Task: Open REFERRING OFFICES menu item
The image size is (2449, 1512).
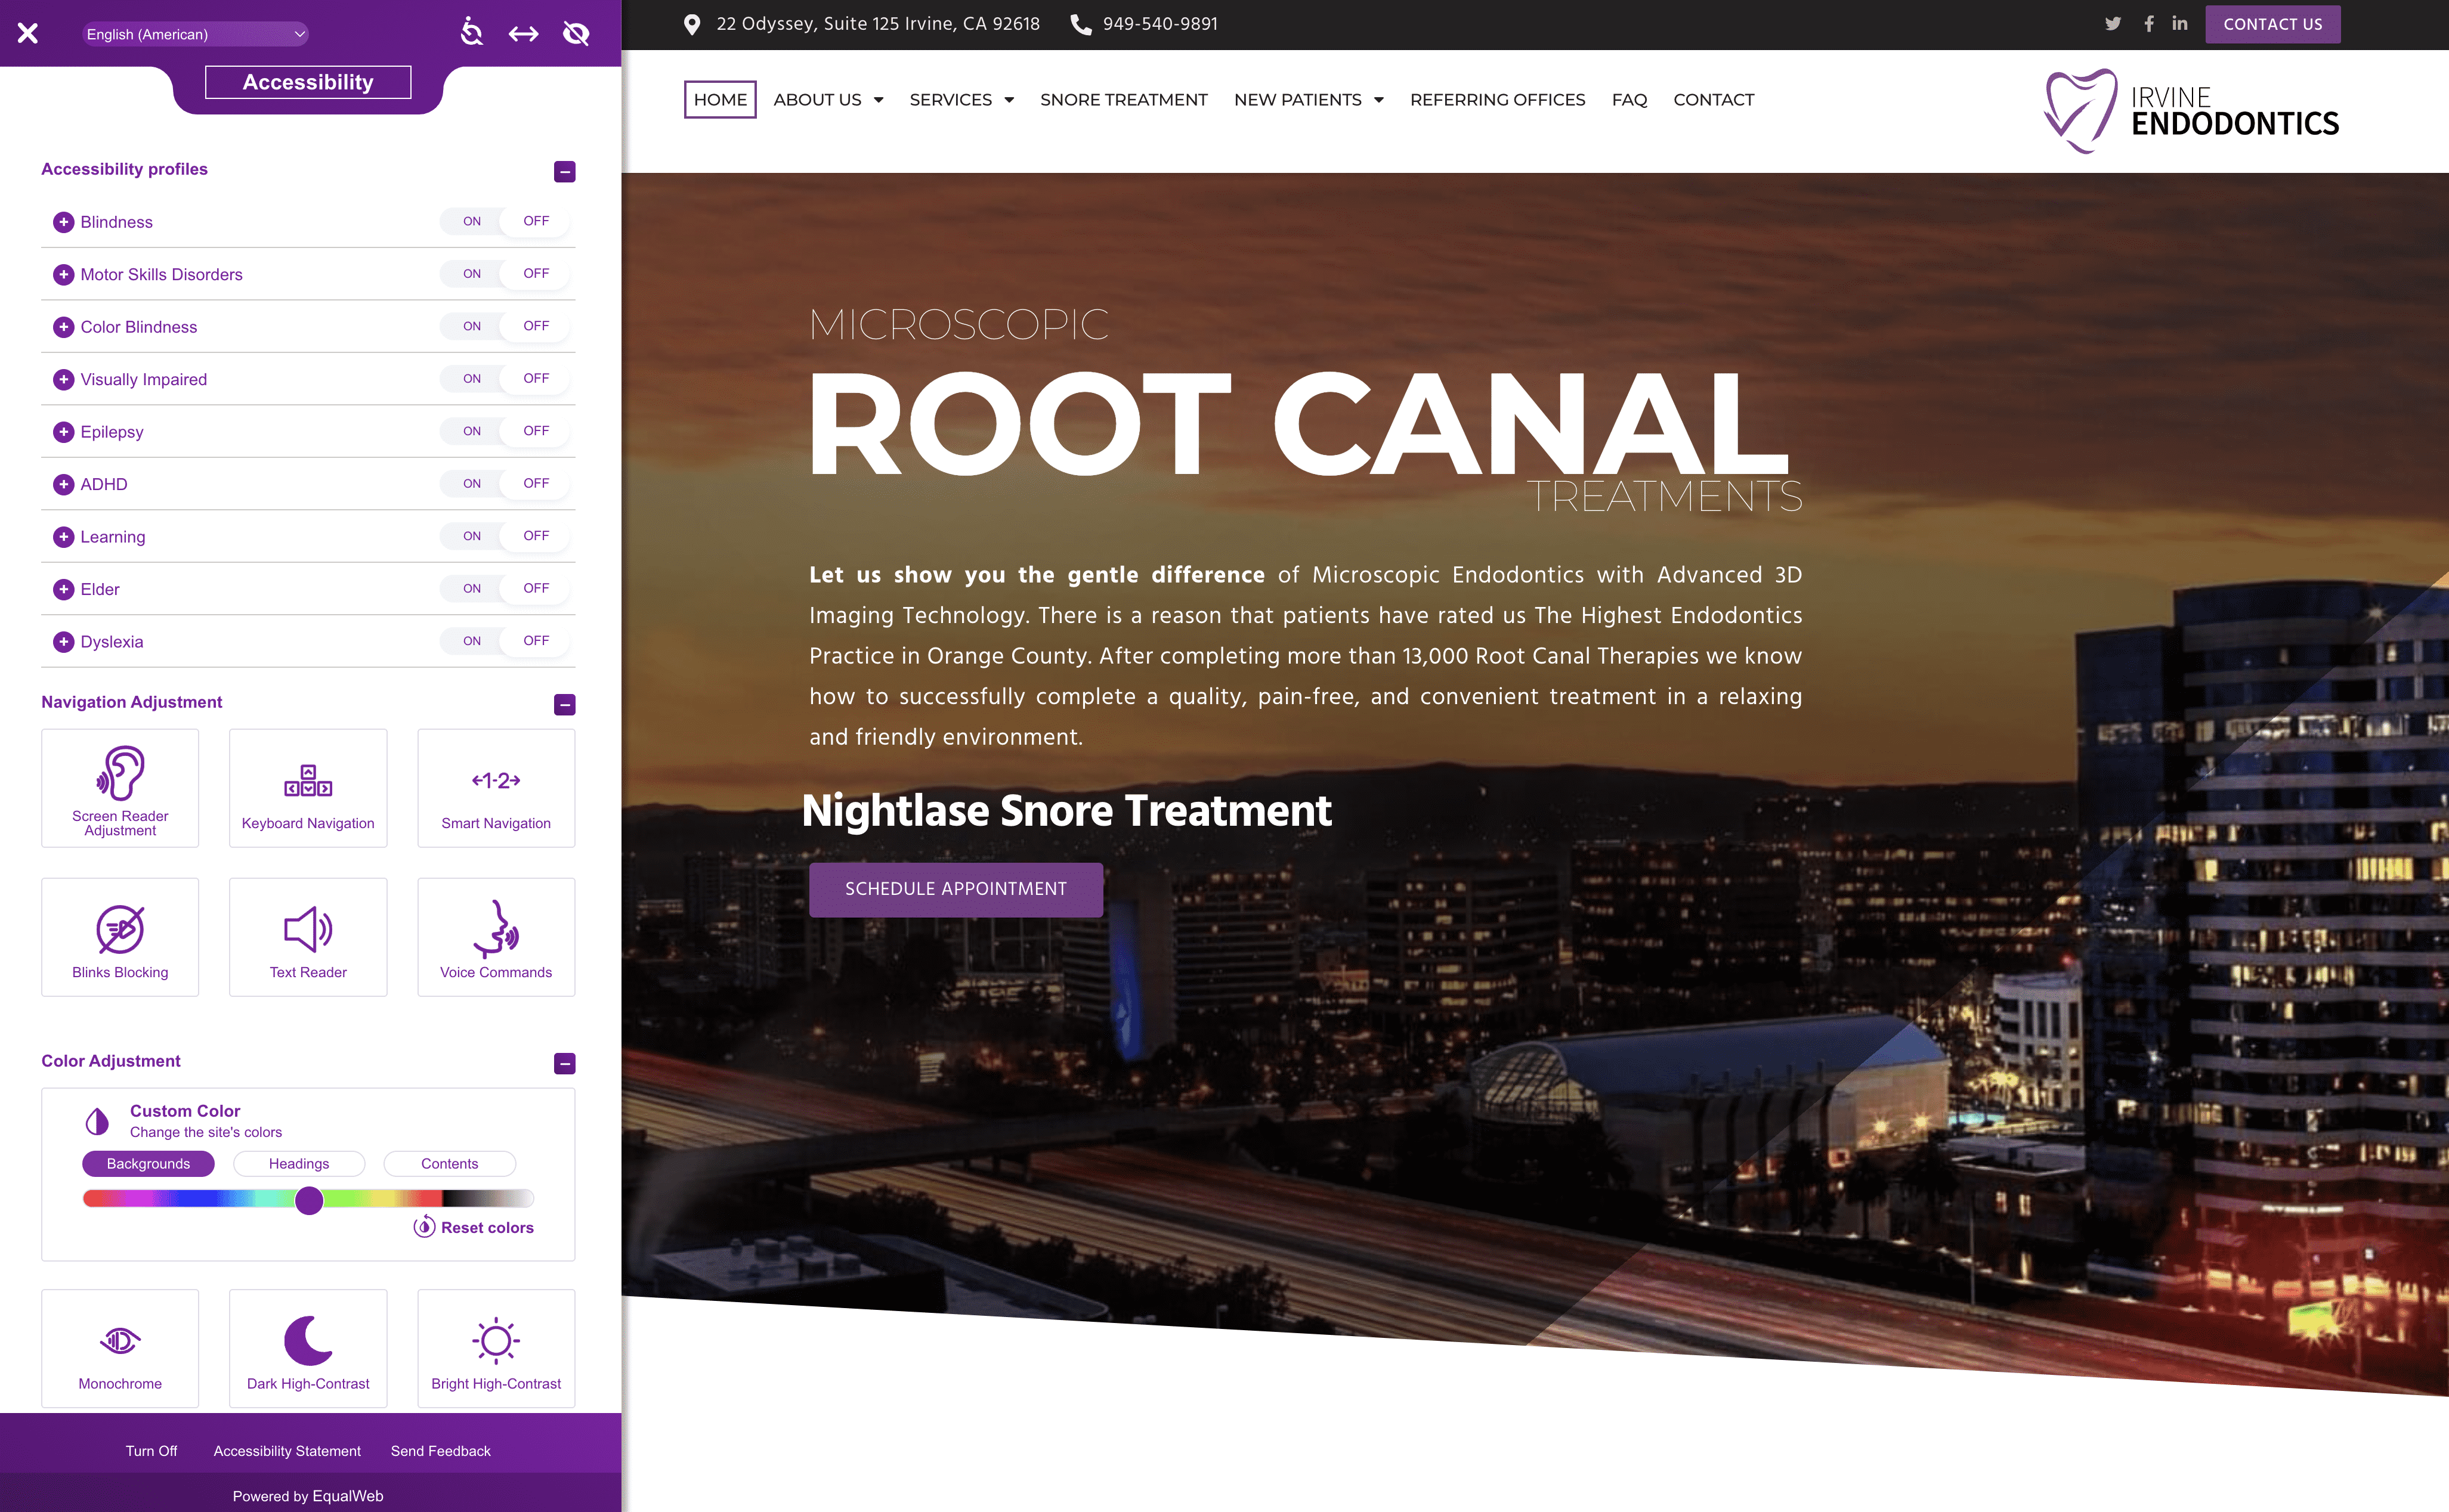Action: [x=1498, y=100]
